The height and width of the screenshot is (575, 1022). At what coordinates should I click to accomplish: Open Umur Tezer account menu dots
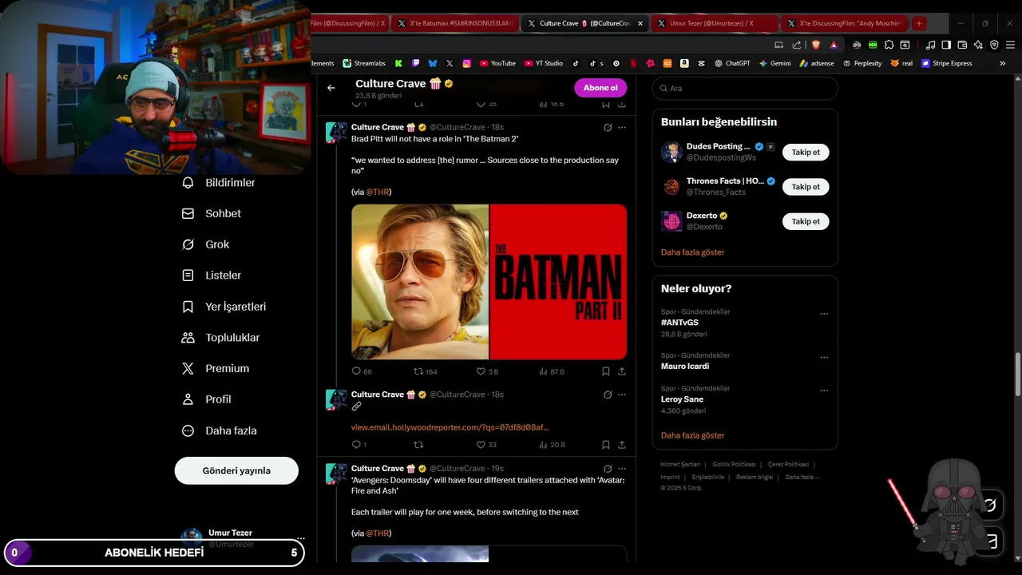(x=300, y=538)
